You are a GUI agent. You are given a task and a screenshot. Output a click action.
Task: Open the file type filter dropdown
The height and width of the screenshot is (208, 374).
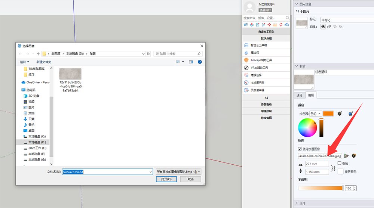coord(178,172)
